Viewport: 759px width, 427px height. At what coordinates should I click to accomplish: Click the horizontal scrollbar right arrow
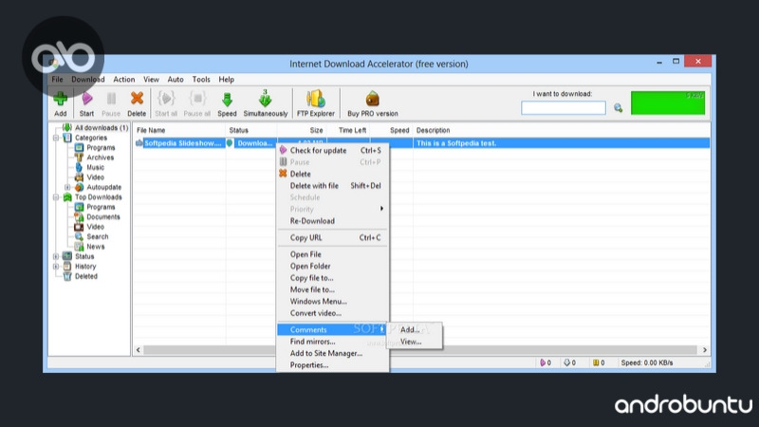pos(705,349)
